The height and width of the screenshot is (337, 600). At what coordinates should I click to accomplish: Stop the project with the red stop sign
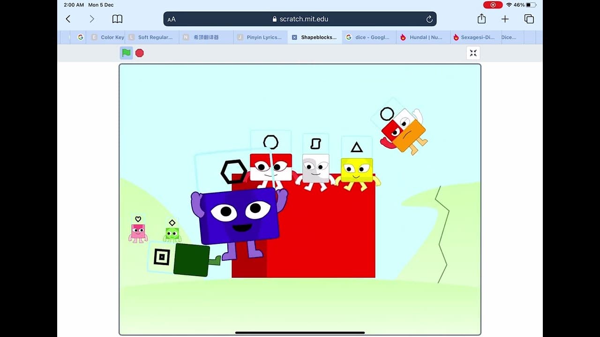click(139, 53)
